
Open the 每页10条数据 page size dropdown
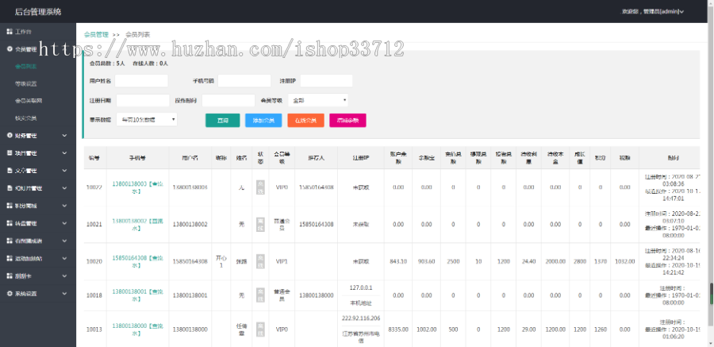point(147,119)
